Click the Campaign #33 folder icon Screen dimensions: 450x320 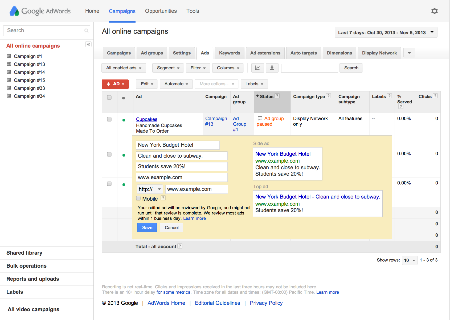tap(9, 88)
